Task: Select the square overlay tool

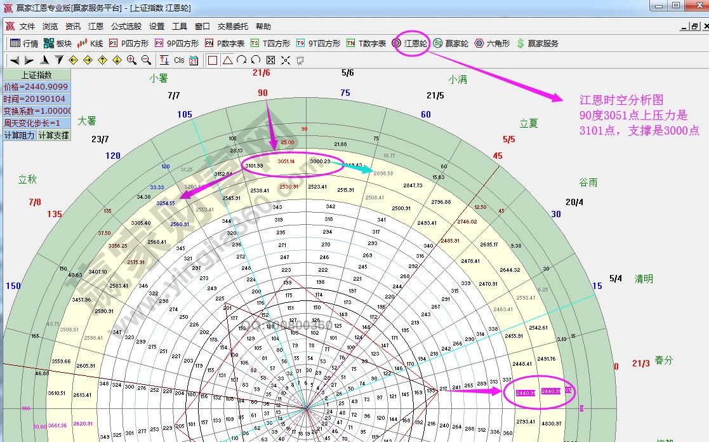Action: tap(213, 60)
